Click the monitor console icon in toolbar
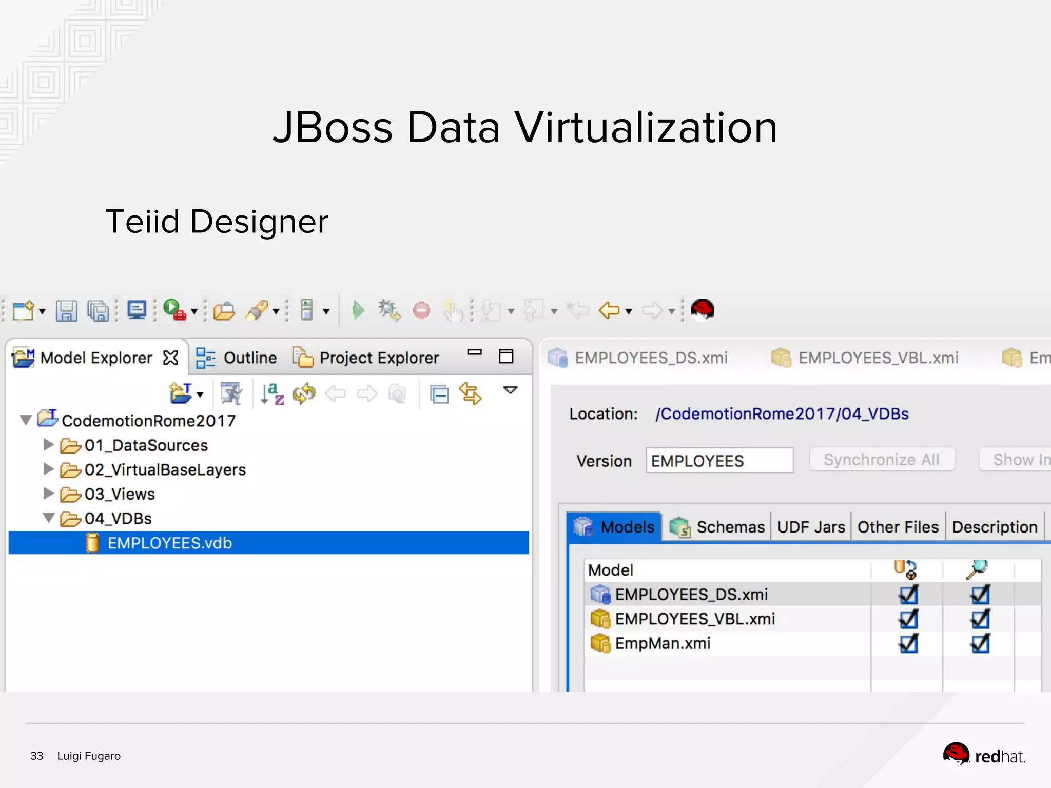1051x788 pixels. point(137,310)
